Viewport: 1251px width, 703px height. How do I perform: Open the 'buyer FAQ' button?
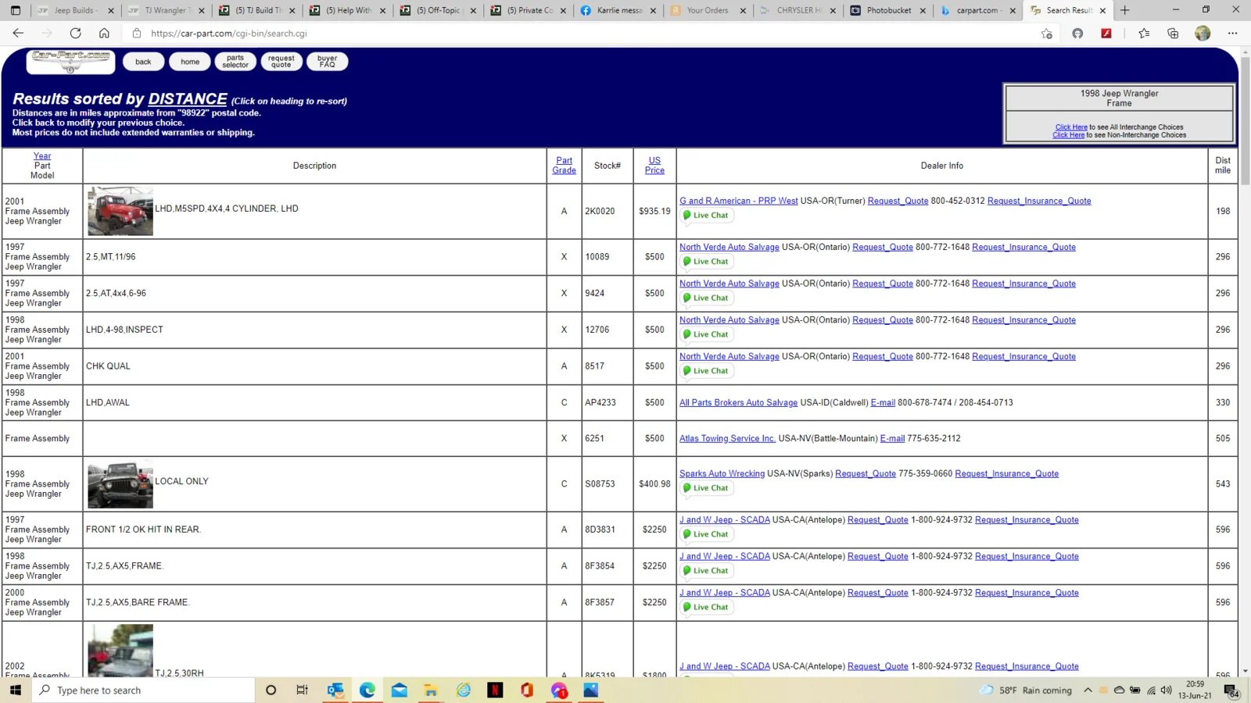pos(328,62)
